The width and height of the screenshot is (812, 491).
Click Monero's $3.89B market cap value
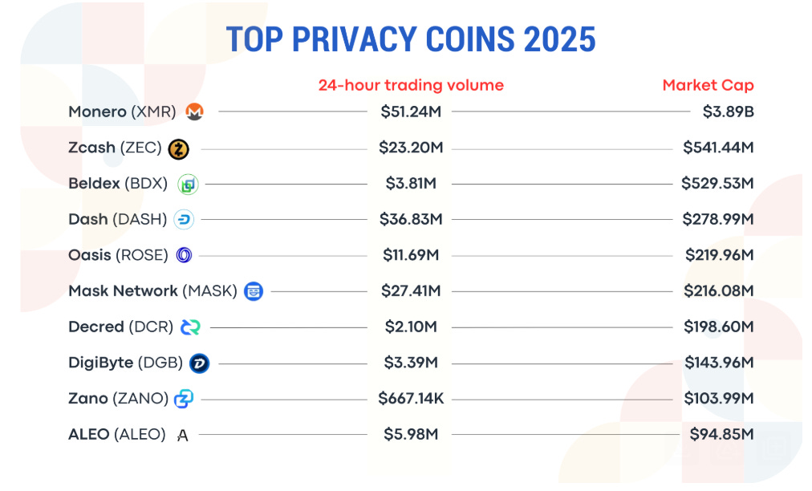click(x=728, y=112)
